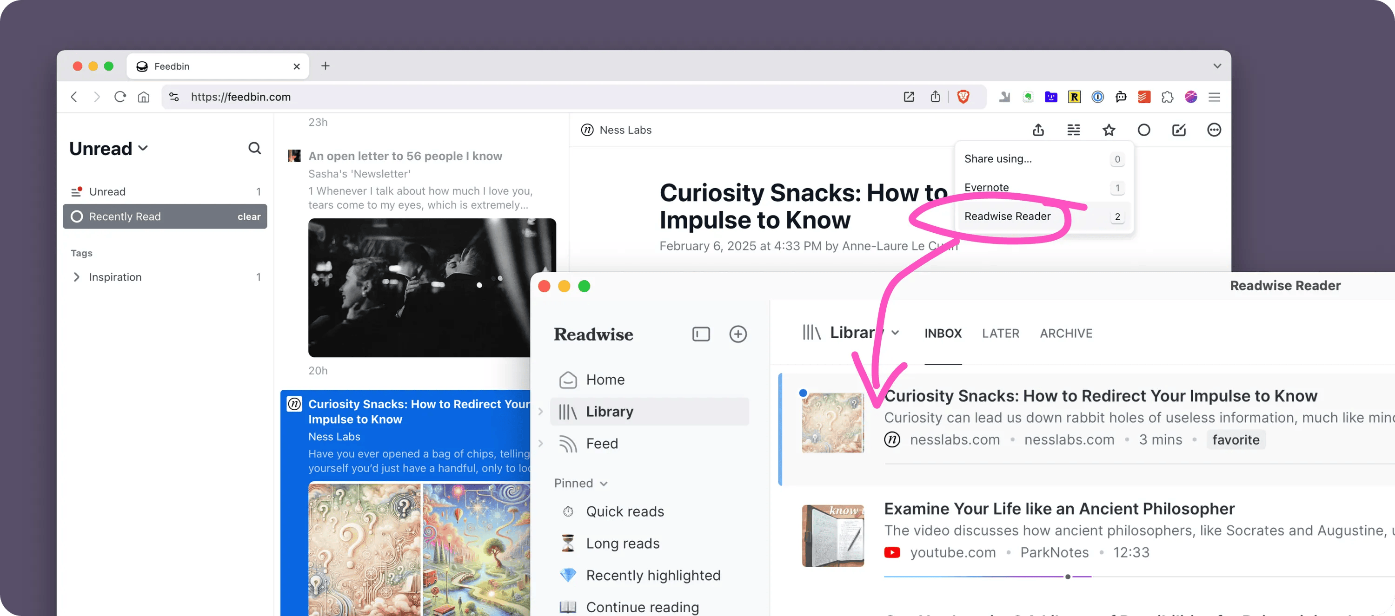Switch to the LATER tab
Image resolution: width=1395 pixels, height=616 pixels.
(x=1000, y=333)
